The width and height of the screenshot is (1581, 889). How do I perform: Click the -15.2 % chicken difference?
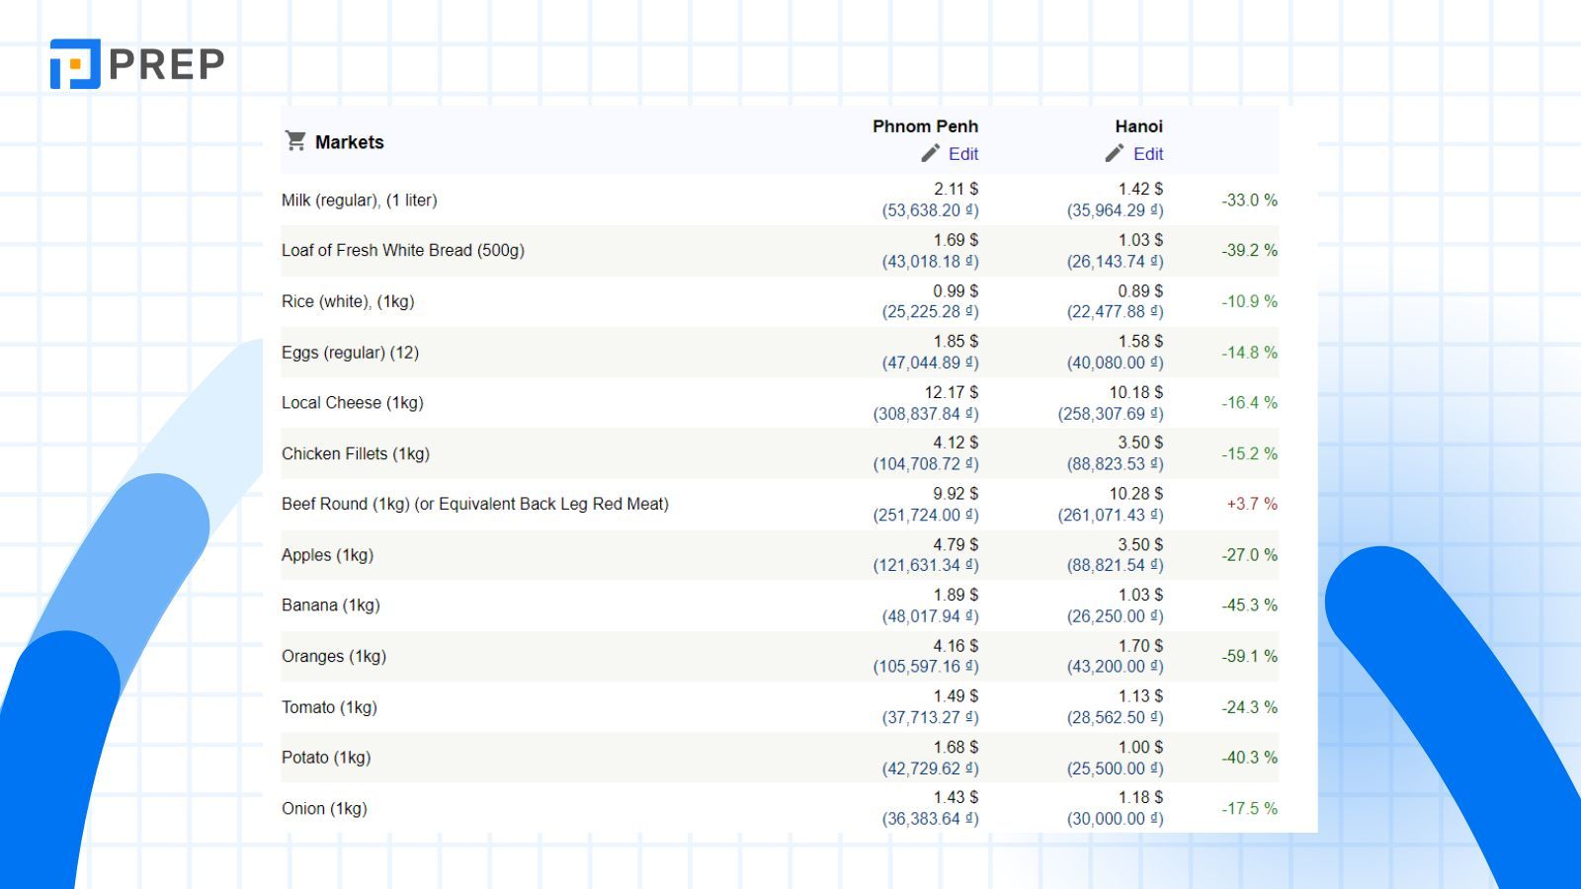coord(1249,454)
